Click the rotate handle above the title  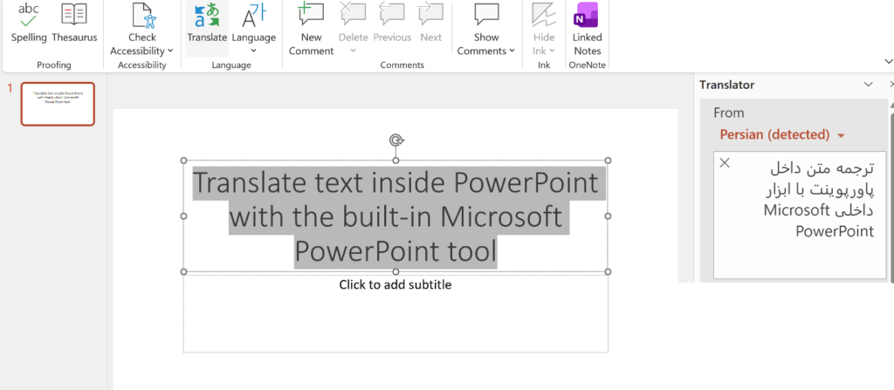[395, 140]
